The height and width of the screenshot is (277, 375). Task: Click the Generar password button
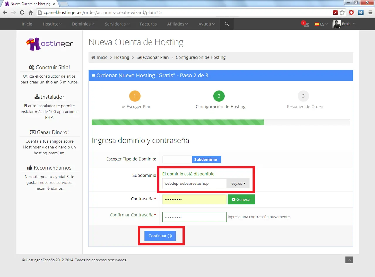[x=241, y=199]
